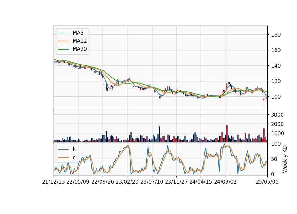Click the 24/09/02 date label

pos(226,182)
